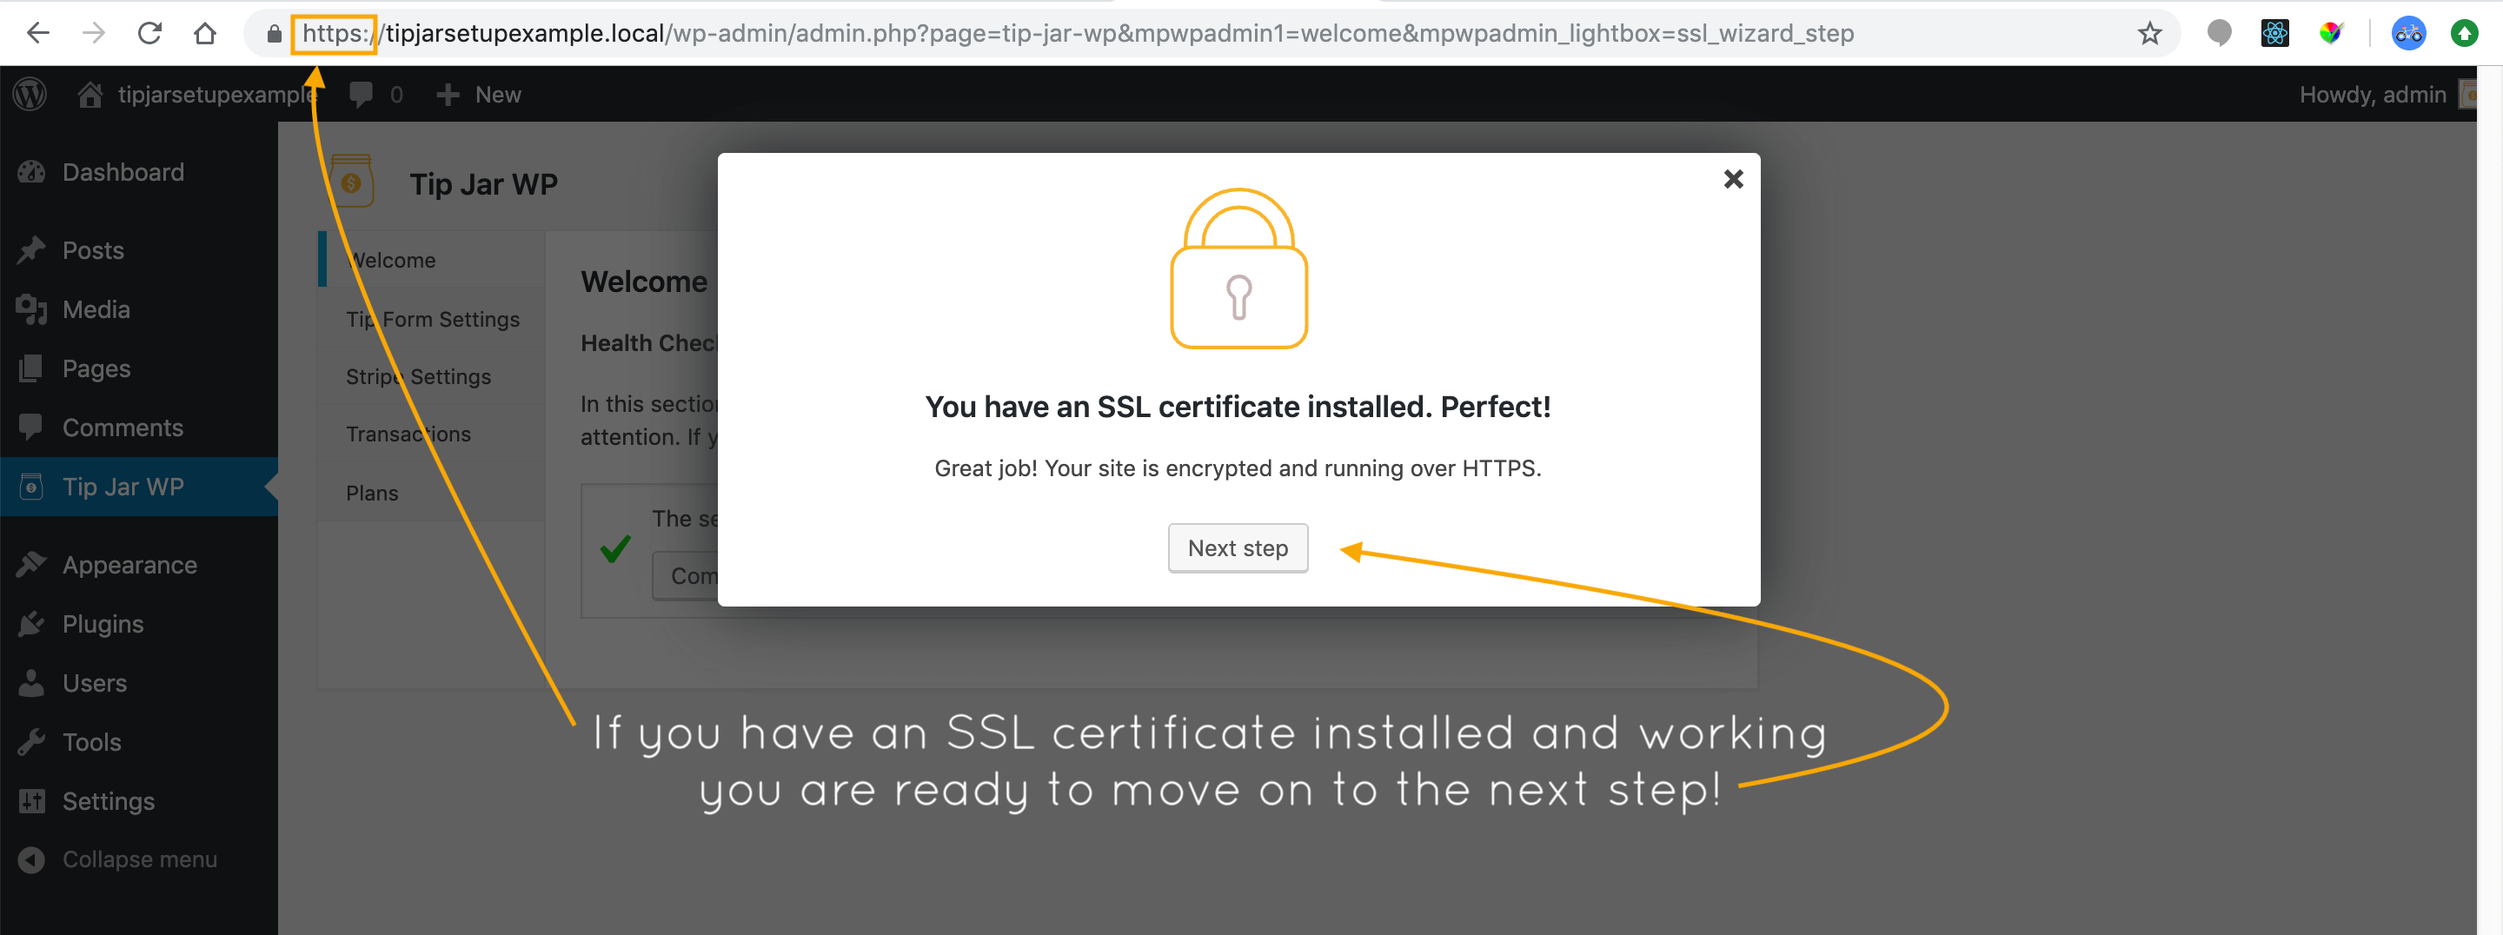Select Tip Jar WP sidebar item
The image size is (2503, 935).
click(139, 486)
